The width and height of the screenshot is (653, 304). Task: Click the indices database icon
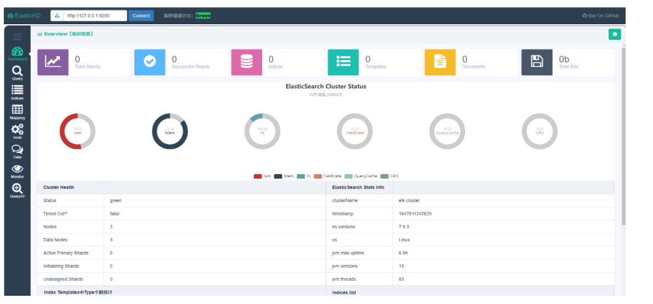(x=247, y=62)
